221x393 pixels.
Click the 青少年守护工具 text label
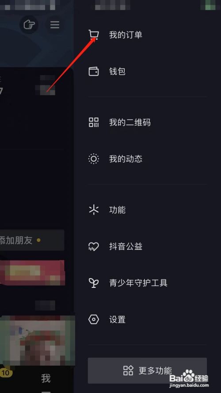pos(138,283)
